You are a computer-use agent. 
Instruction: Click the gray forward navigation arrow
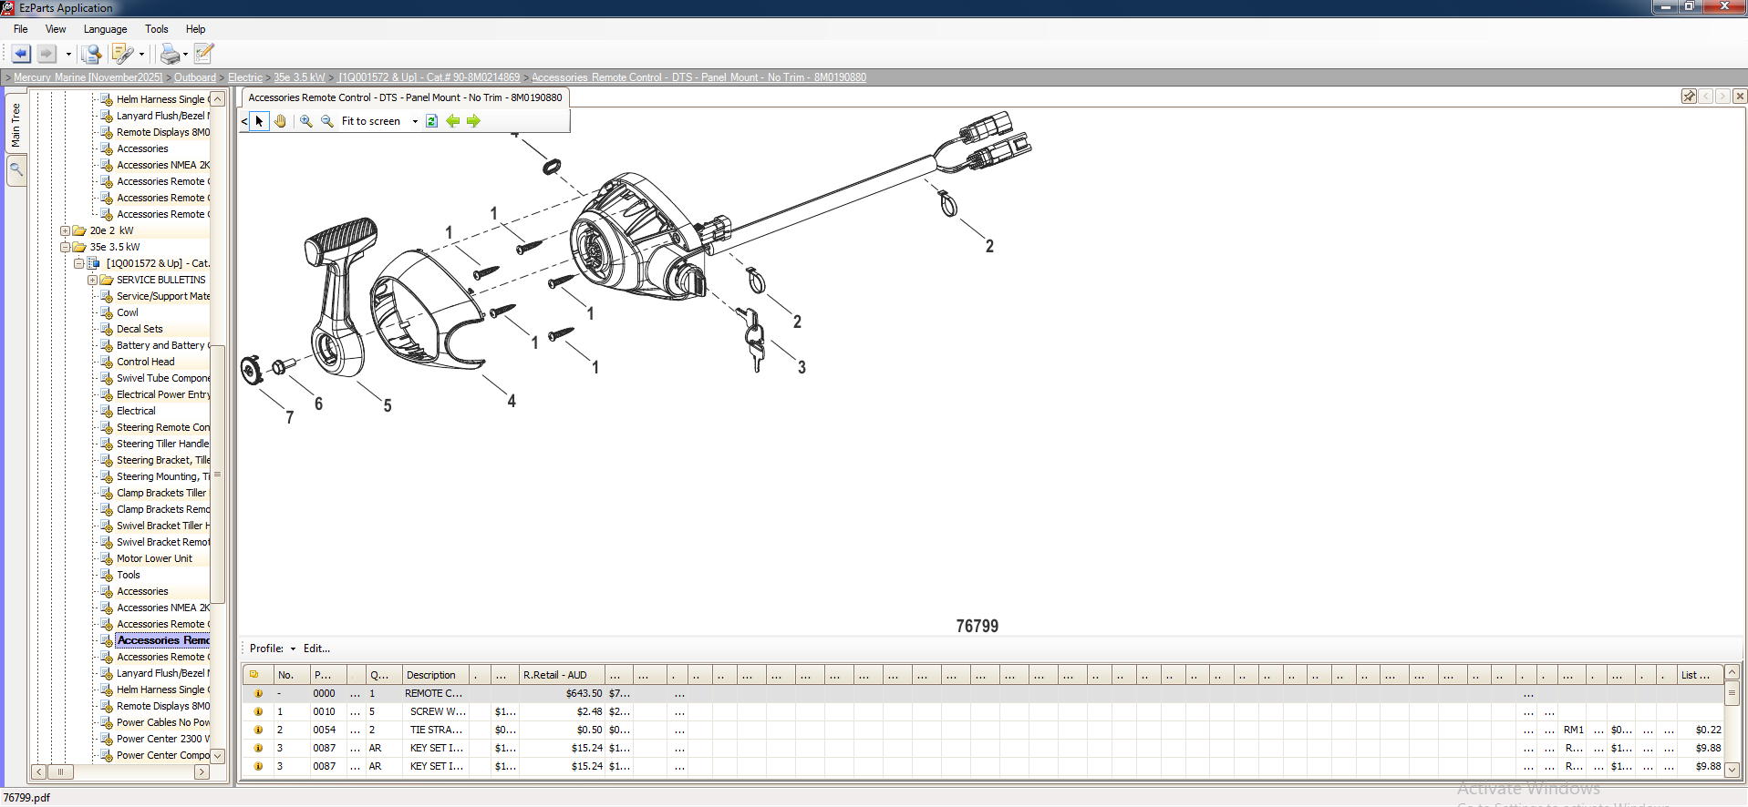tap(47, 54)
